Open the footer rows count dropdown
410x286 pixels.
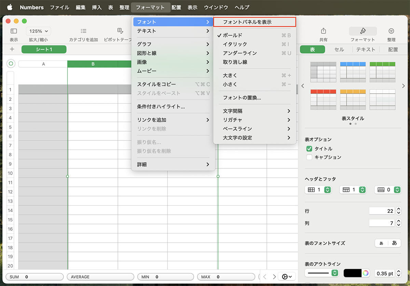388,190
